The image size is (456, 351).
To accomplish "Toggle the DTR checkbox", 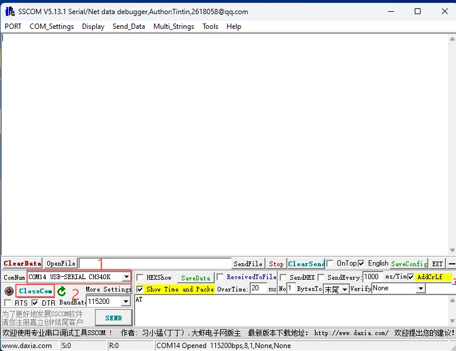I will coord(35,303).
